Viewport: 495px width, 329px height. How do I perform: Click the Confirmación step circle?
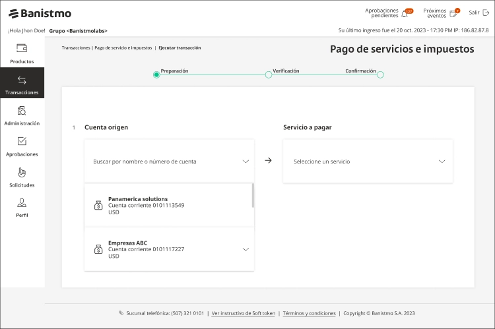[380, 75]
